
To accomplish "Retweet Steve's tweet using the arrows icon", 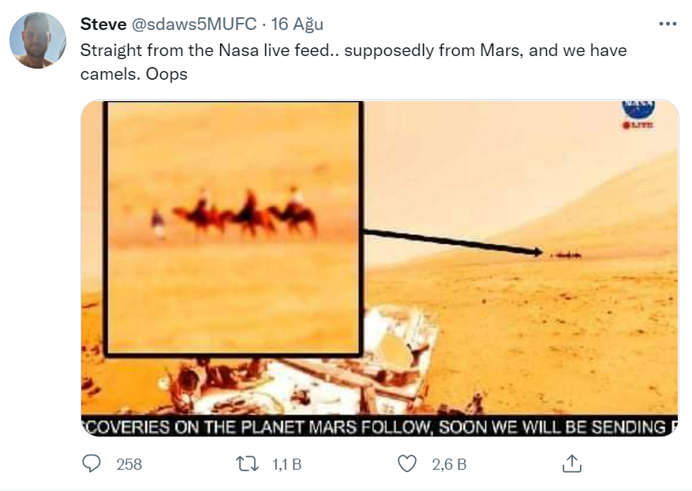I will coord(249,463).
